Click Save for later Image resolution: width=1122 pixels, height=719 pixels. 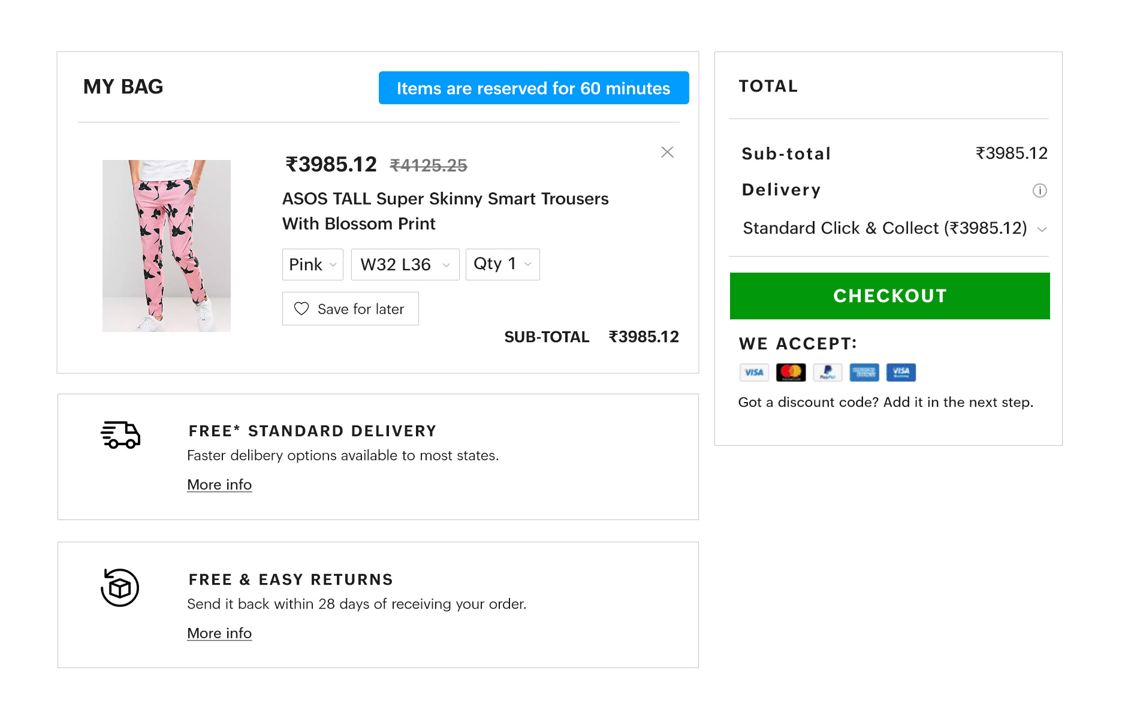(x=350, y=309)
